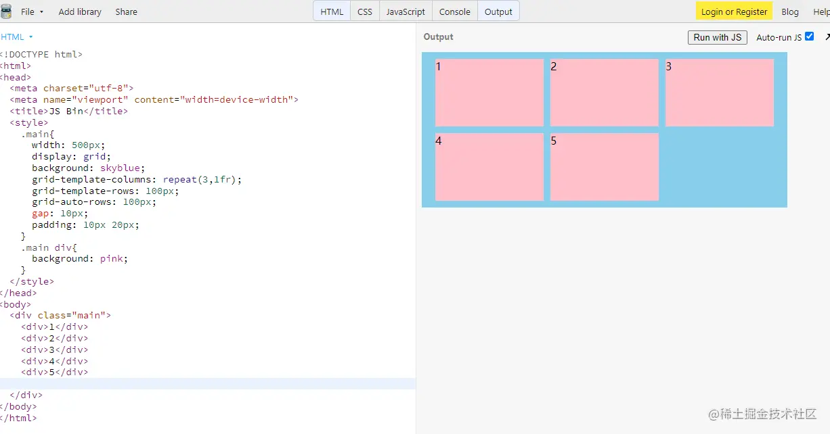Click the "background: pink;" code line
Screen dimensions: 830x434
coord(80,258)
